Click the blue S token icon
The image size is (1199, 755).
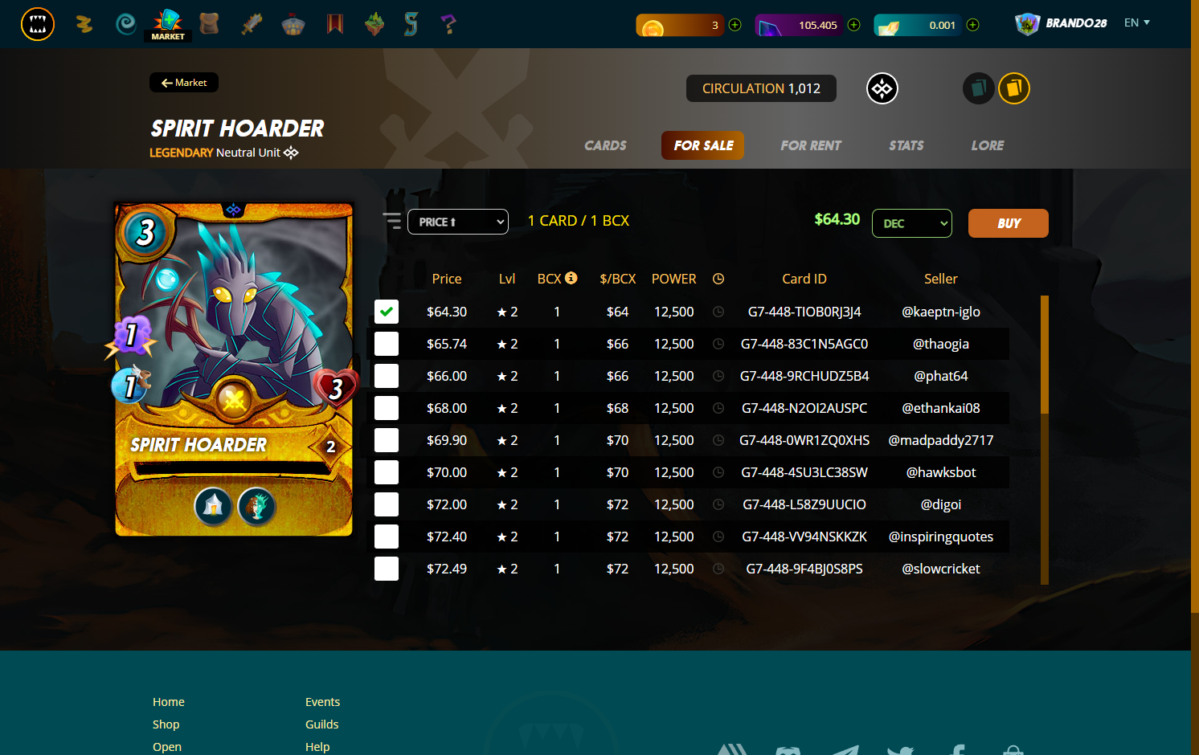(x=411, y=24)
